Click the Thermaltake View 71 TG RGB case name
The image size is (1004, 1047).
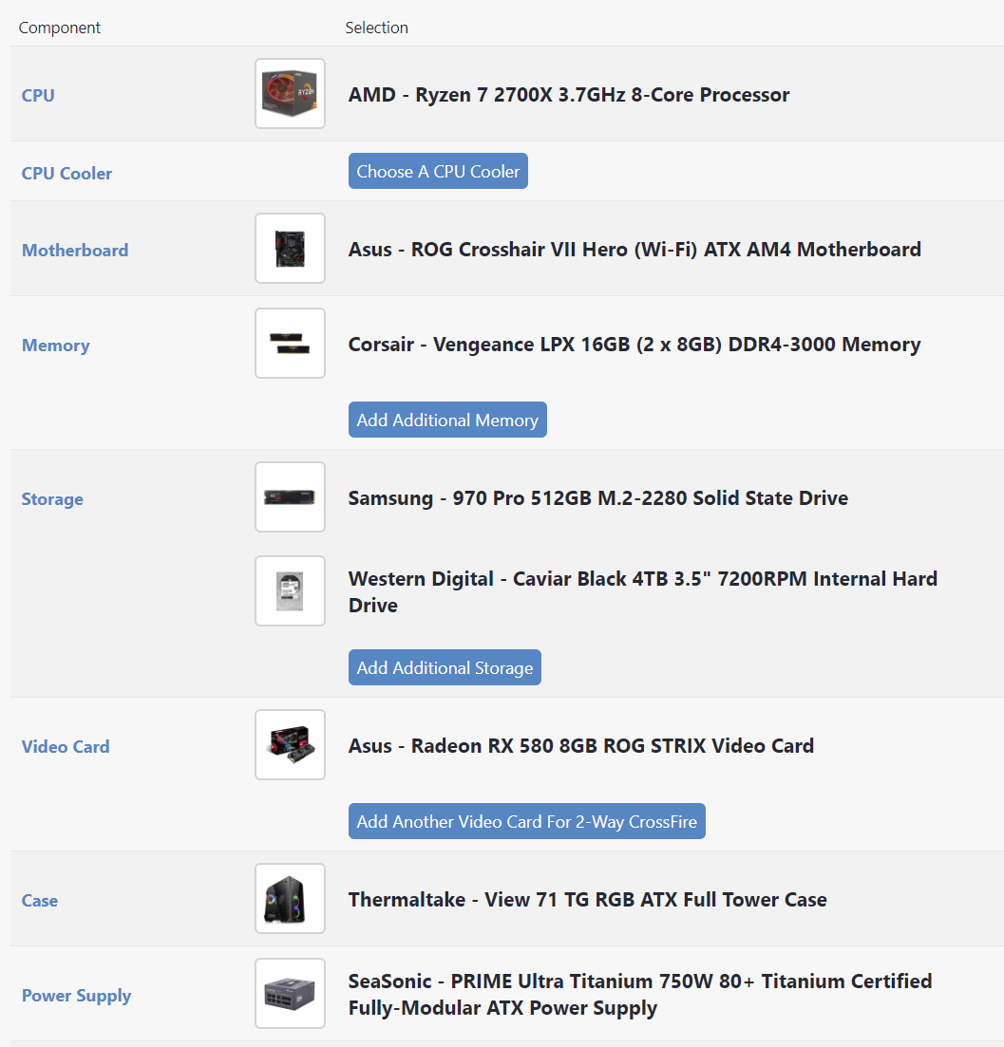(587, 900)
